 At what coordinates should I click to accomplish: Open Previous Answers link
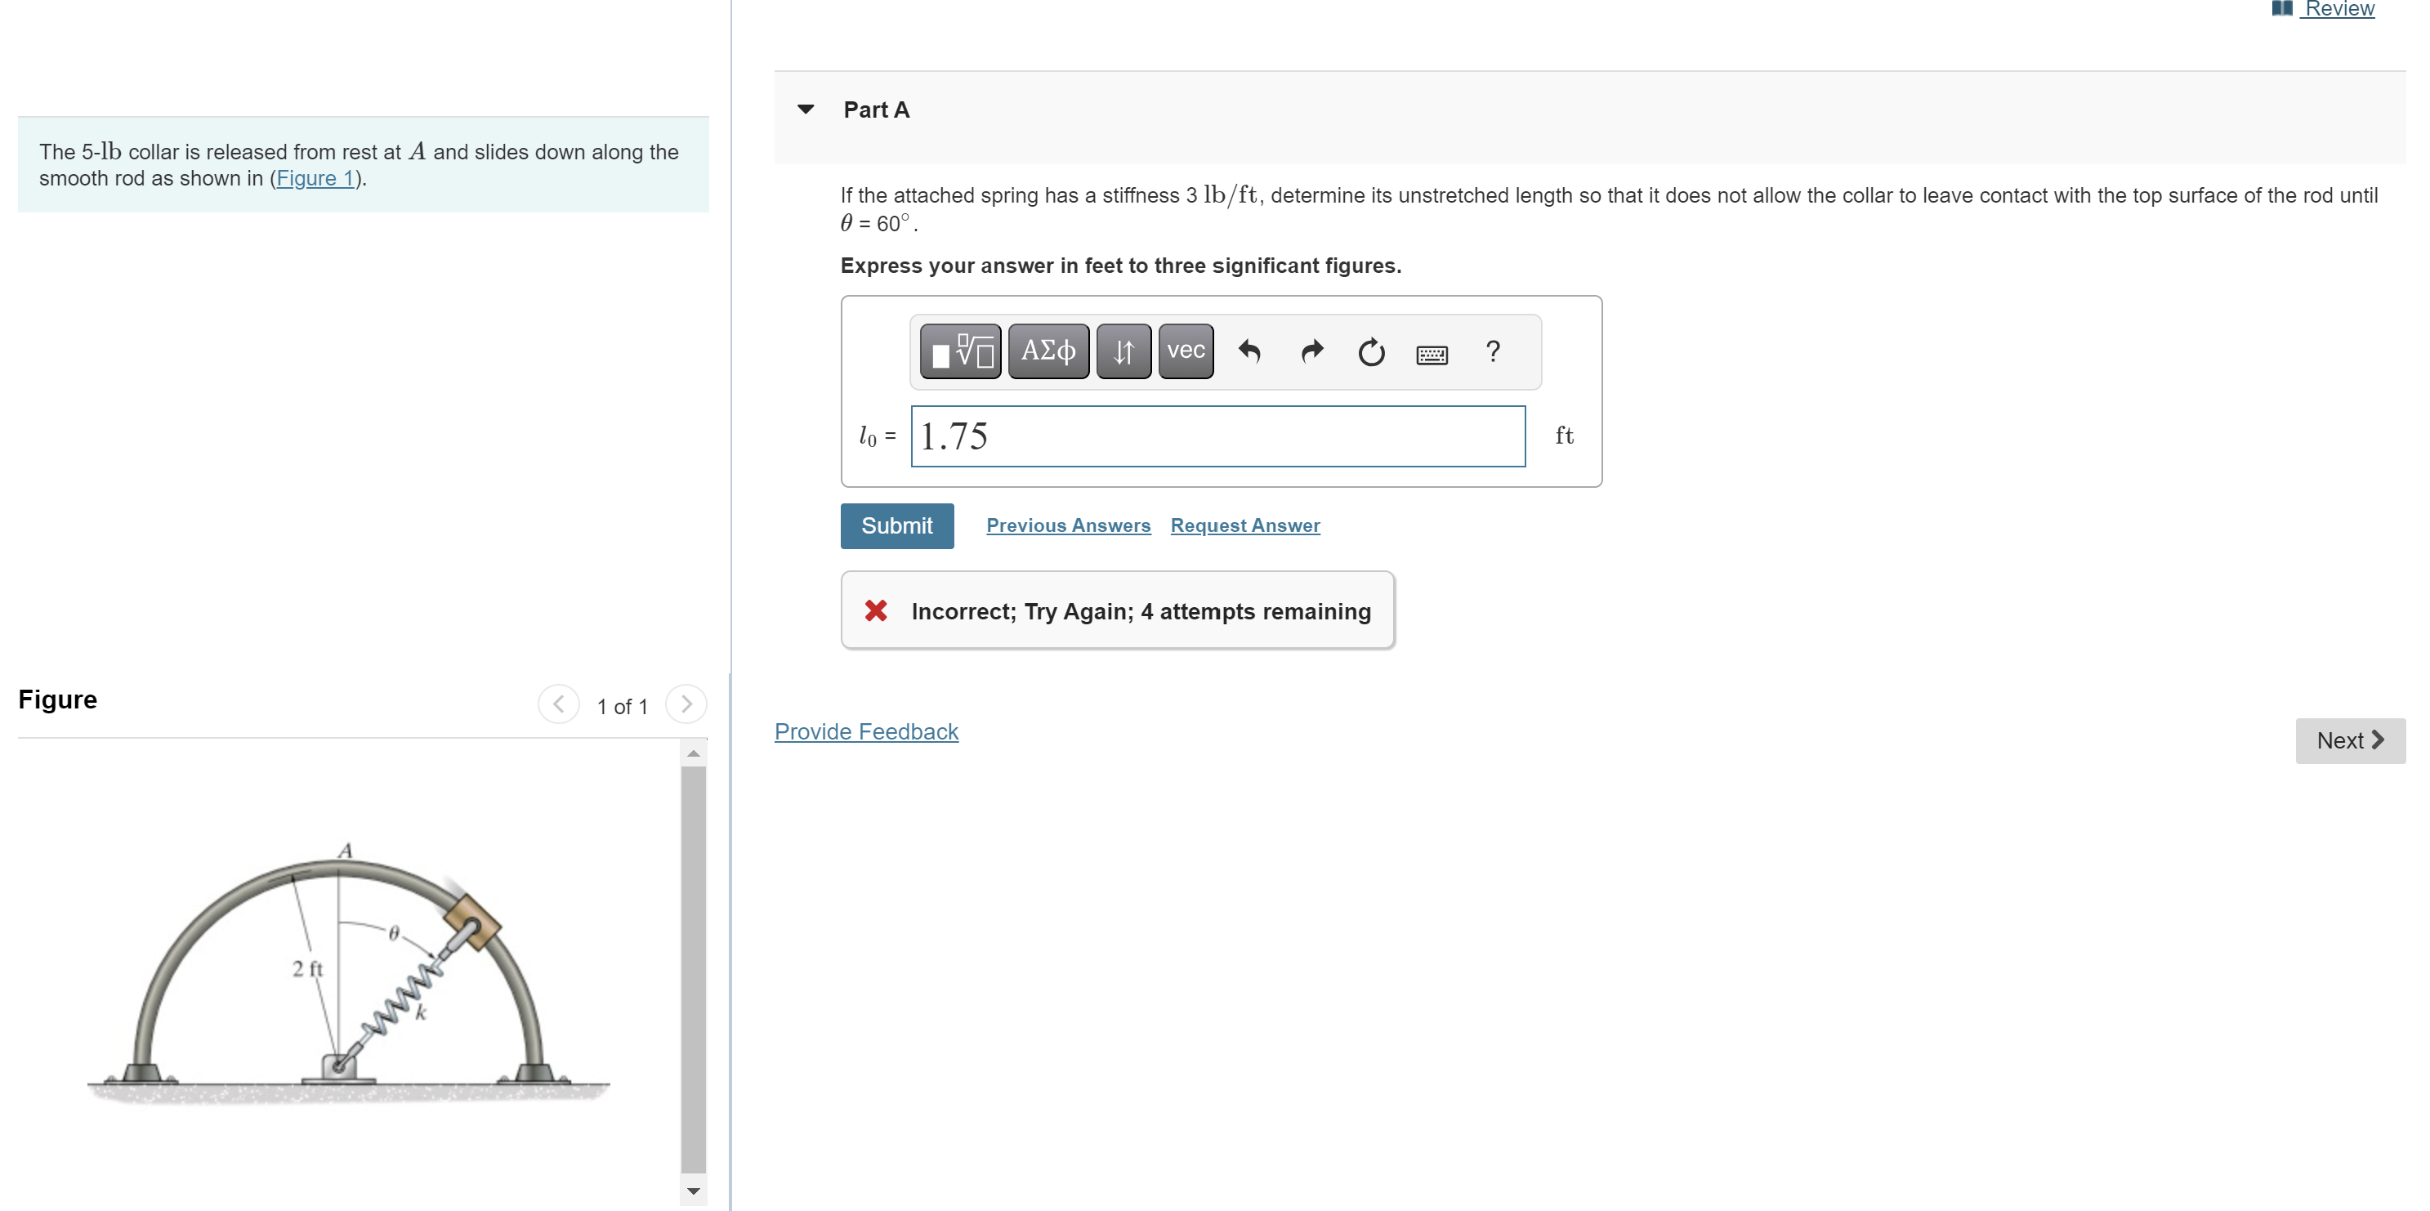pos(1068,525)
